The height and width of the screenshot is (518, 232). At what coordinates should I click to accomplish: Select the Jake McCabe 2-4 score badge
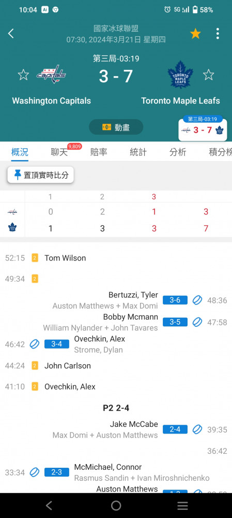[175, 429]
